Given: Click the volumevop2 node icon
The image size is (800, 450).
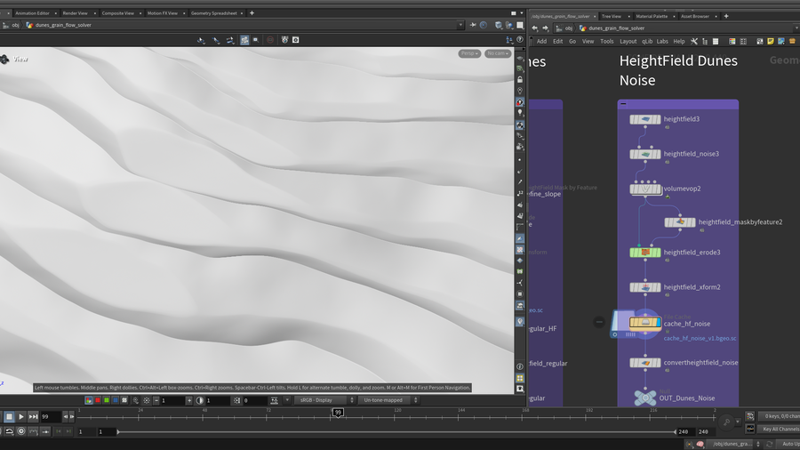Looking at the screenshot, I should [644, 189].
